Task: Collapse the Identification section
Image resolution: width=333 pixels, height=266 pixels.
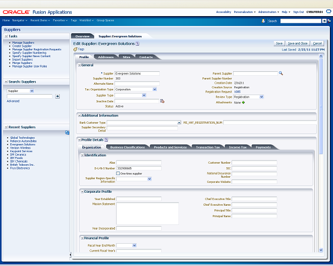Action: point(82,155)
